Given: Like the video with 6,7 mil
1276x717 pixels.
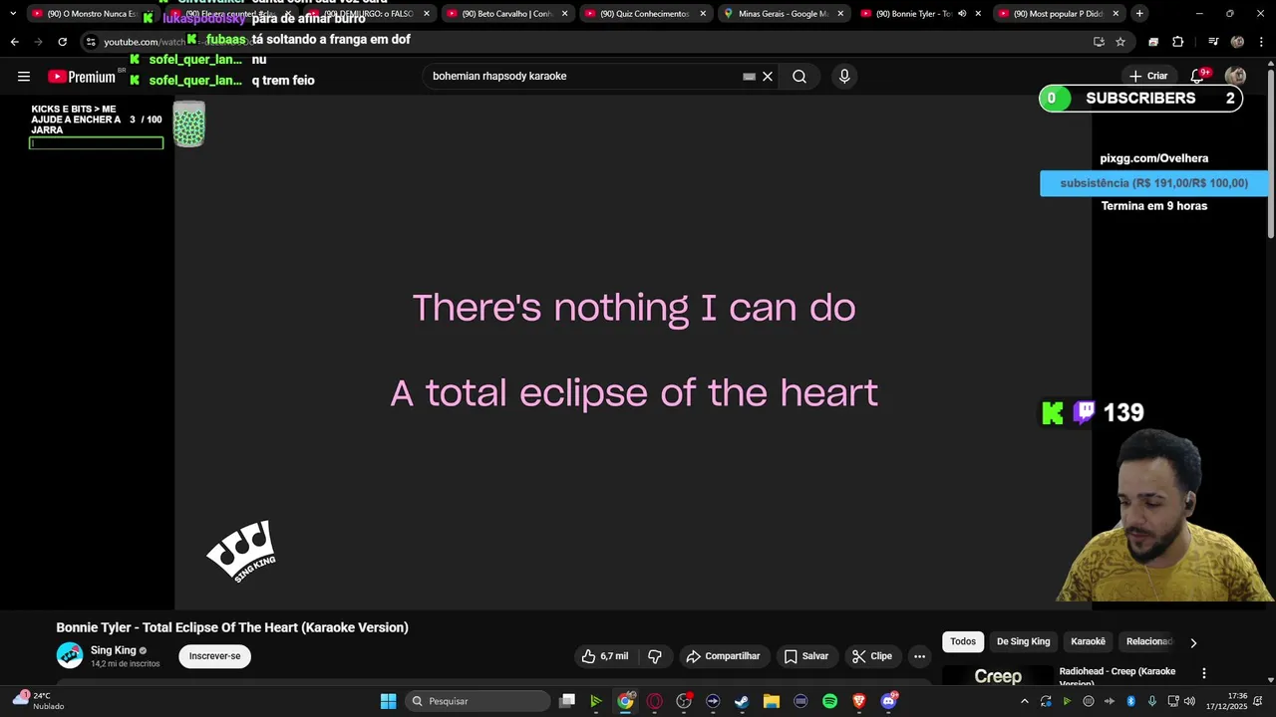Looking at the screenshot, I should 605,656.
